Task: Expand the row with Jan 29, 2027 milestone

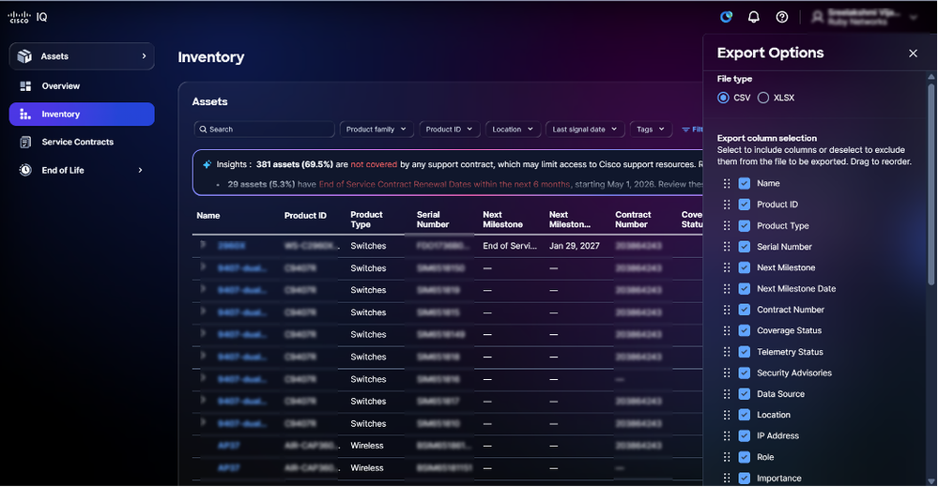Action: point(204,245)
